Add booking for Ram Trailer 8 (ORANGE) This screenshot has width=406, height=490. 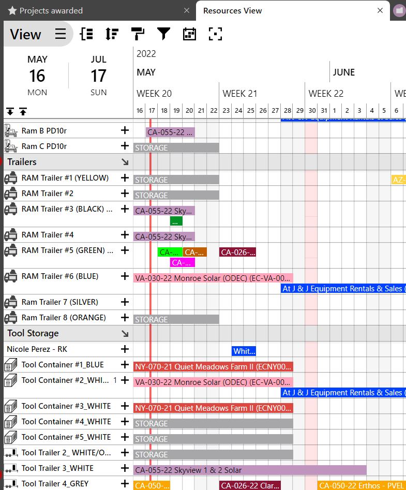pos(125,318)
